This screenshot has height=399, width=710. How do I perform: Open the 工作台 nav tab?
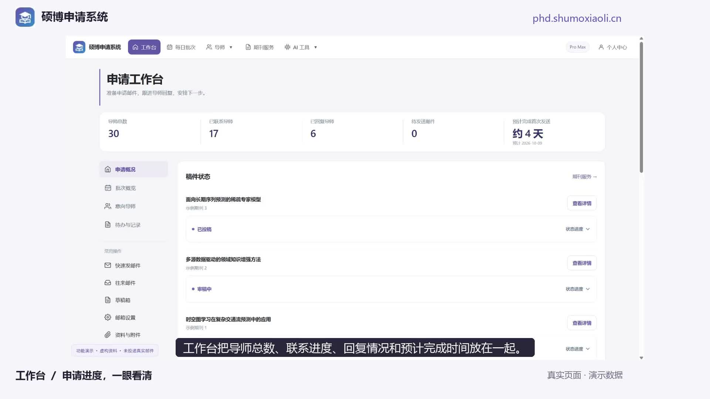pyautogui.click(x=144, y=47)
